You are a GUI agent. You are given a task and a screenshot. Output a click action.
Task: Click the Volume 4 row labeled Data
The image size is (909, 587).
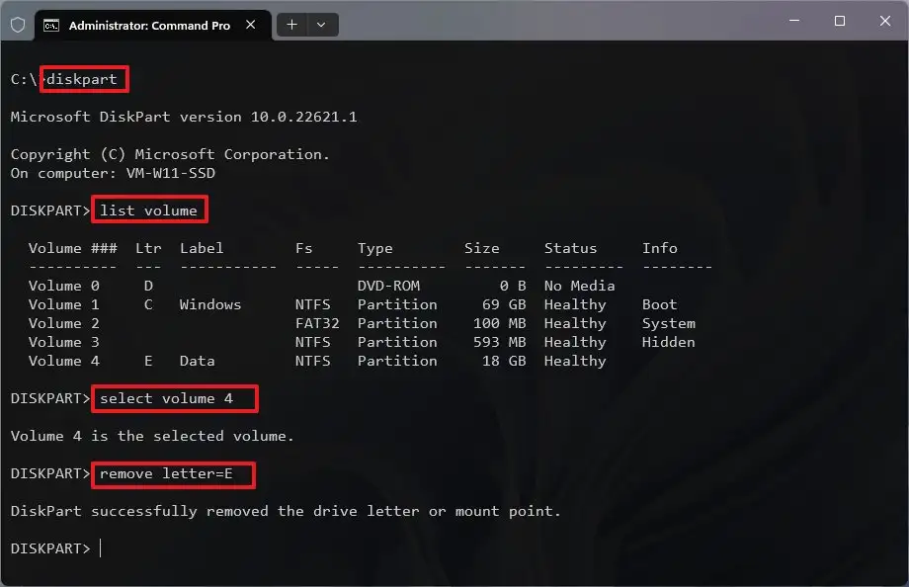tap(197, 361)
